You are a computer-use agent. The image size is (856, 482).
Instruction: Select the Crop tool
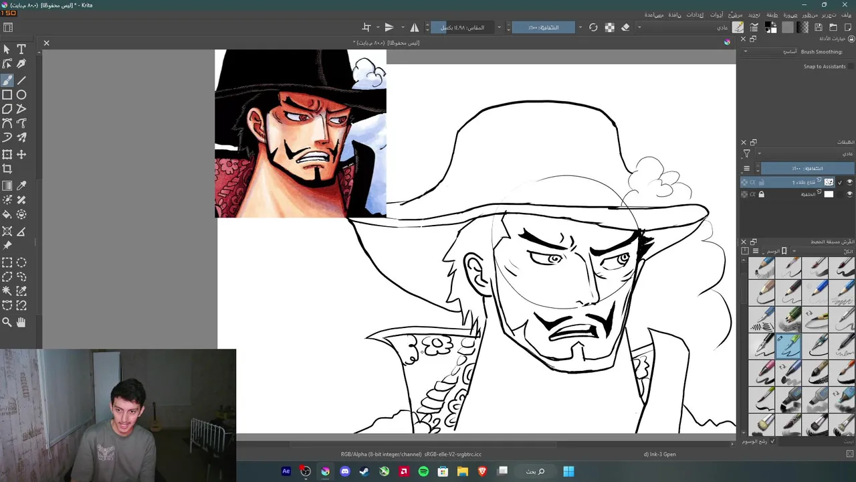point(7,169)
